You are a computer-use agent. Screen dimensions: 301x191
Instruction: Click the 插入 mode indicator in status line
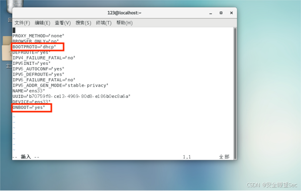[x=26, y=157]
